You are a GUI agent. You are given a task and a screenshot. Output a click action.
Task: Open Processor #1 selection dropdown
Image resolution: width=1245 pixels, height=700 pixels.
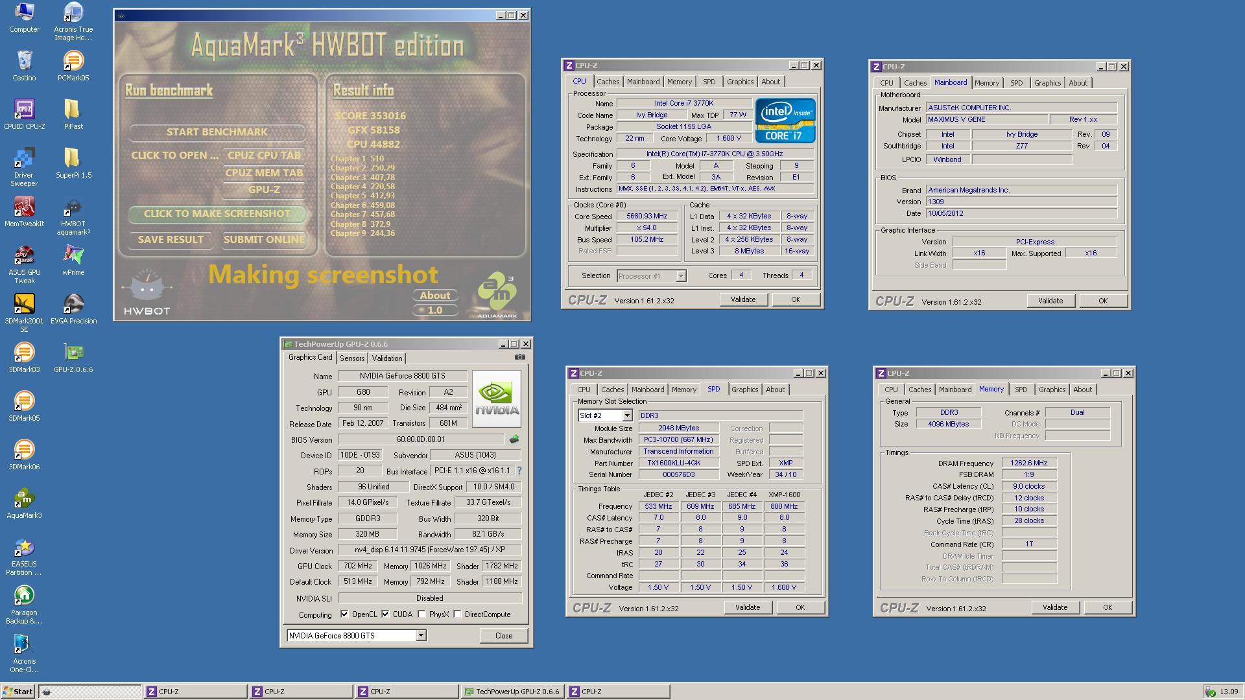pyautogui.click(x=681, y=276)
